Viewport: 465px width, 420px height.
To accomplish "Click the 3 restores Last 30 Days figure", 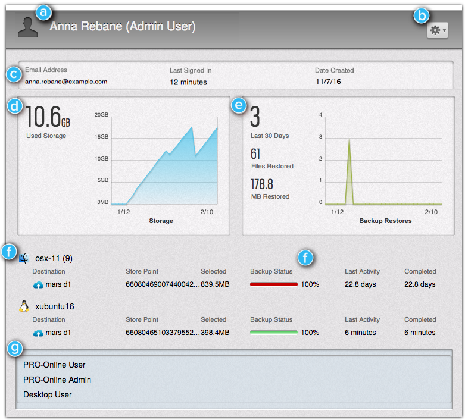I will pyautogui.click(x=255, y=117).
